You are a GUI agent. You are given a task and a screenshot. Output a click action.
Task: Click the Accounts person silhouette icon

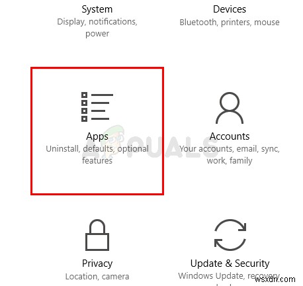(x=230, y=108)
